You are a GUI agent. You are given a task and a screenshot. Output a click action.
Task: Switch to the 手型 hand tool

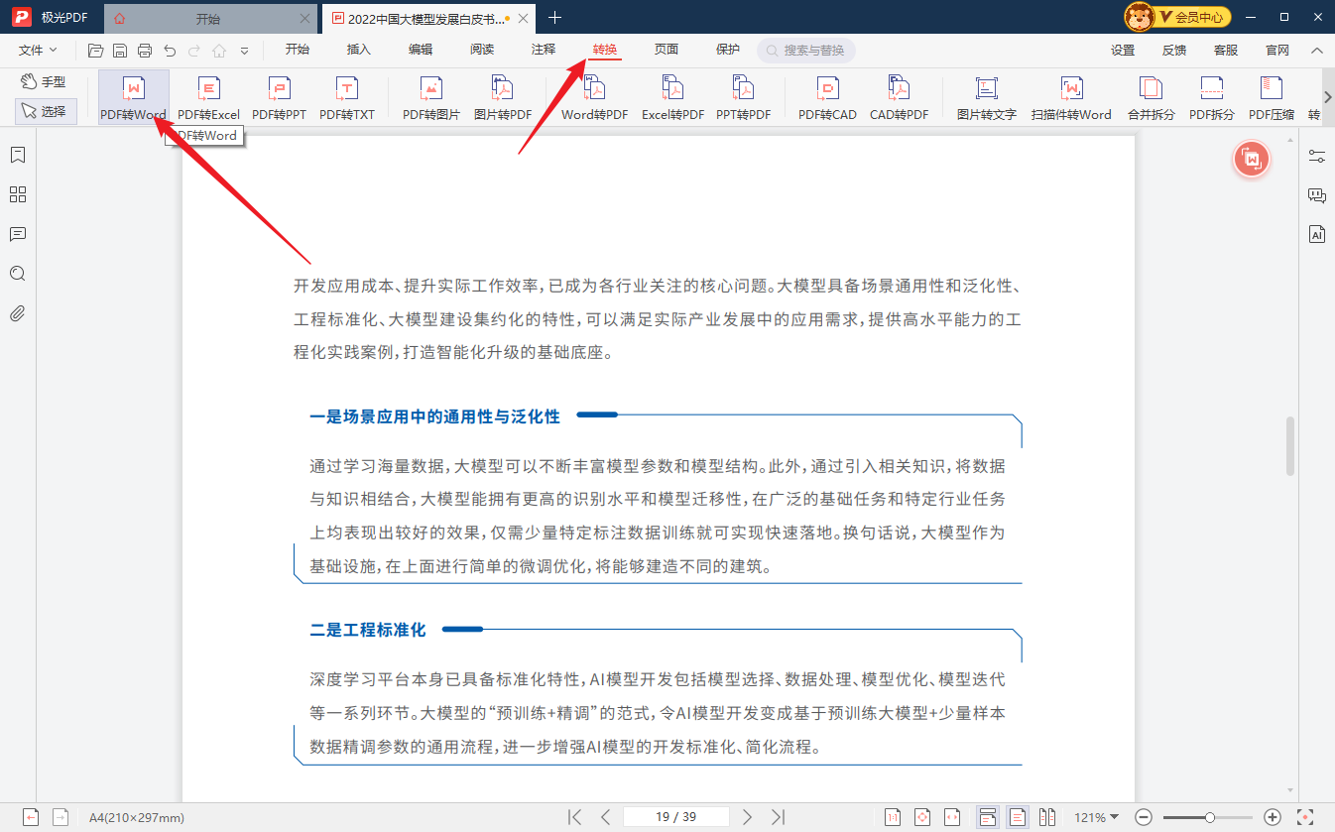(x=45, y=82)
